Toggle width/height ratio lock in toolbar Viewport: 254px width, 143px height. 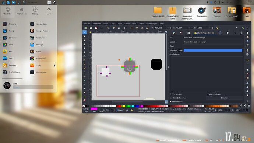click(x=217, y=28)
